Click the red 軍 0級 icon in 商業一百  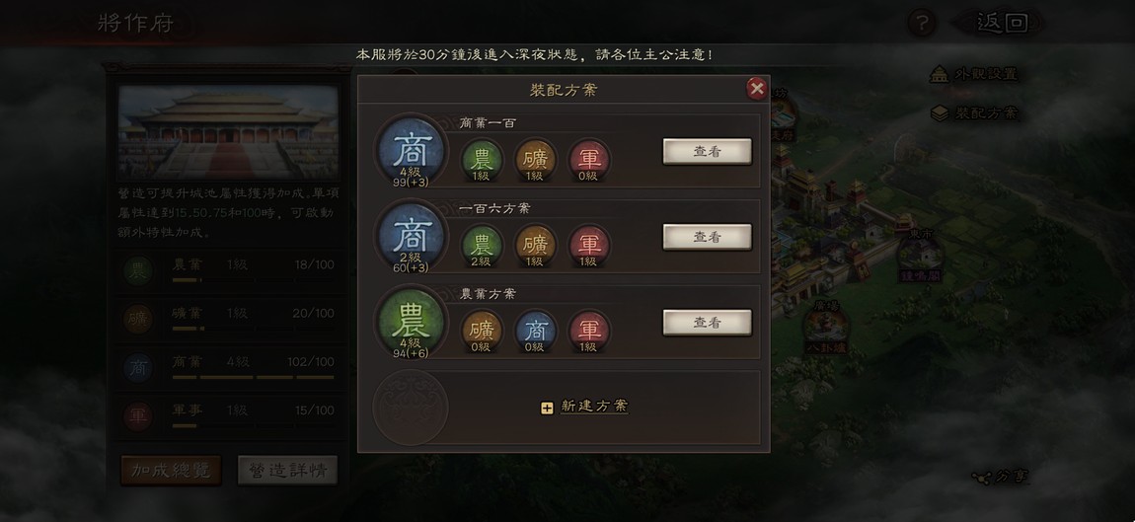589,160
